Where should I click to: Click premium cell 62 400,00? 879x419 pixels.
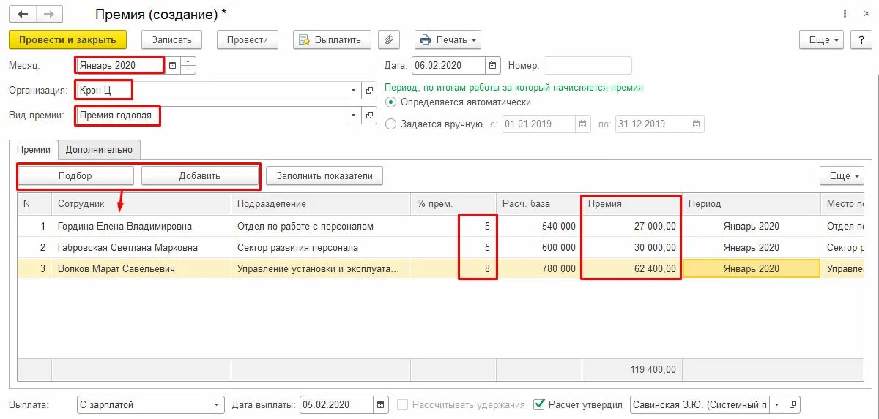click(x=631, y=268)
